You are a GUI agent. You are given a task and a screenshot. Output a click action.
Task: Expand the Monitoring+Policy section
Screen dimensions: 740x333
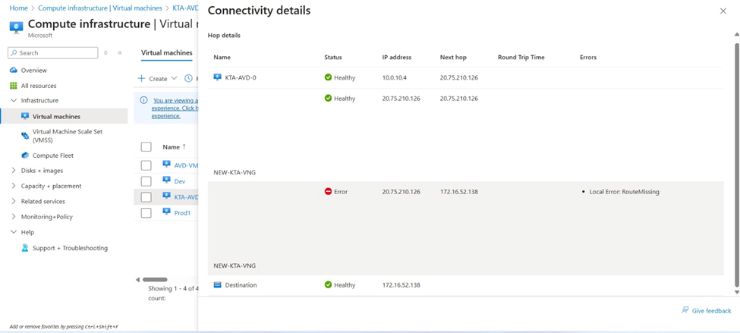click(13, 217)
